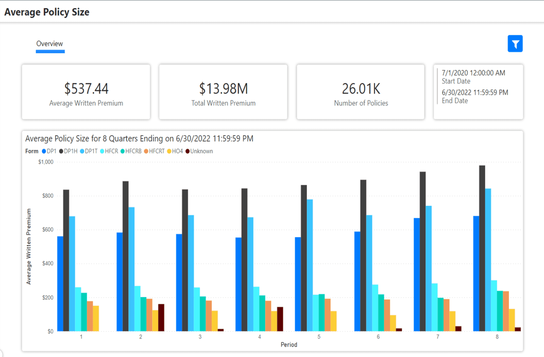
Task: Select the DP1H bar in period 3
Action: pos(185,260)
